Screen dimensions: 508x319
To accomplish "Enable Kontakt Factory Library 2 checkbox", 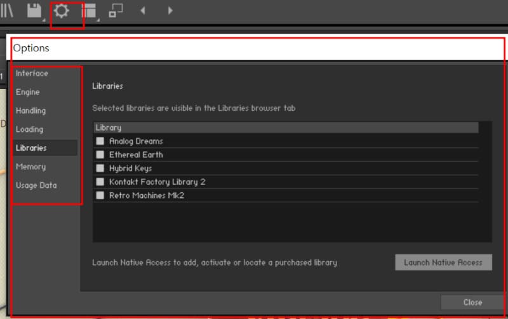I will click(x=100, y=182).
